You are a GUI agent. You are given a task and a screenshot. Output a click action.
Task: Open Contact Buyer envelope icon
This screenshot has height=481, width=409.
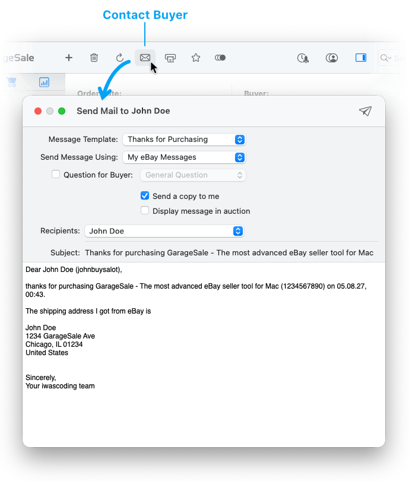(145, 58)
